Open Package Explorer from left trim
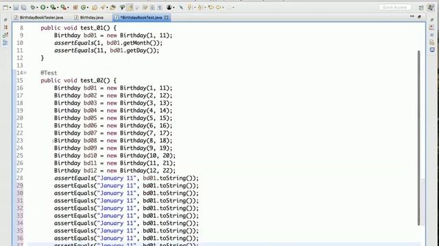 coord(5,27)
